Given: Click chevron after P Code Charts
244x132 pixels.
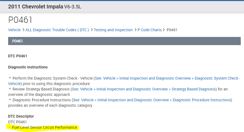Looking at the screenshot, I should [x=164, y=30].
